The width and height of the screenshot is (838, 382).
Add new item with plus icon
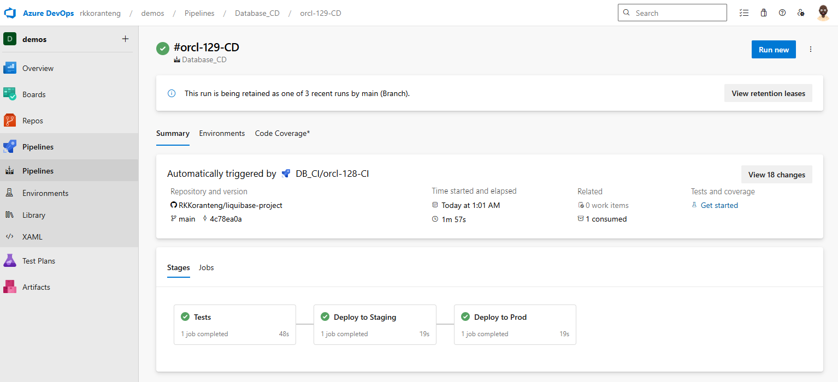(125, 39)
